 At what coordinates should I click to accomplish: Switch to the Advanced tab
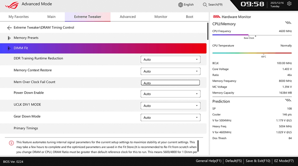pos(128,17)
